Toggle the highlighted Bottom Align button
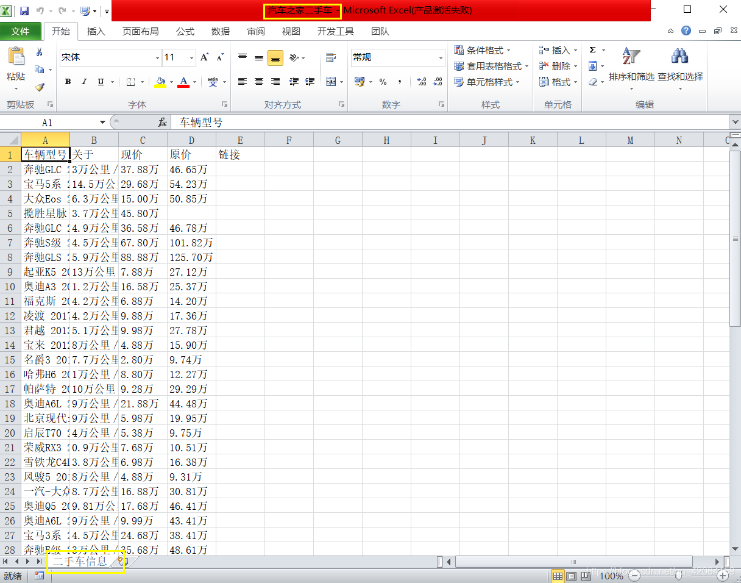The height and width of the screenshot is (583, 741). [x=275, y=58]
